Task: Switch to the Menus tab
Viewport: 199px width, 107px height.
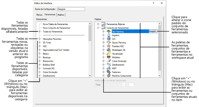Action: click(x=39, y=15)
